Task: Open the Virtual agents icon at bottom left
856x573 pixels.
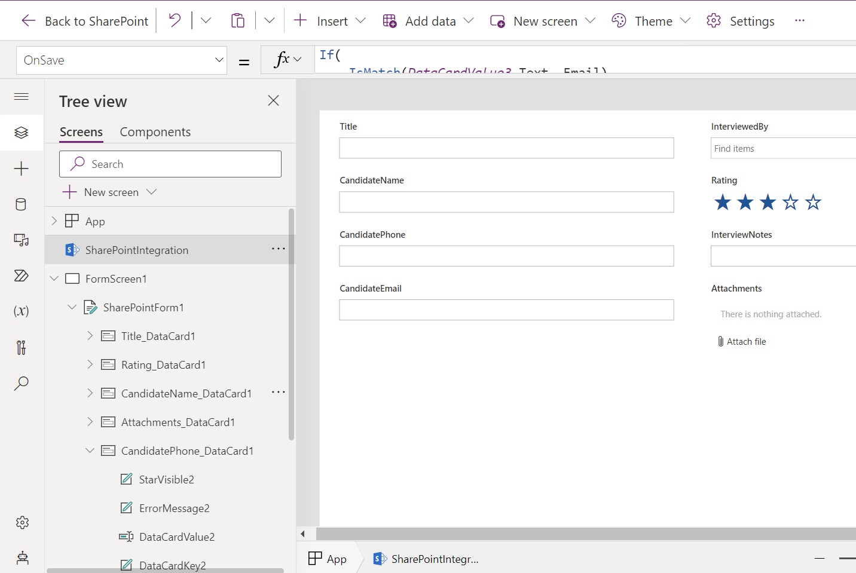Action: point(21,559)
